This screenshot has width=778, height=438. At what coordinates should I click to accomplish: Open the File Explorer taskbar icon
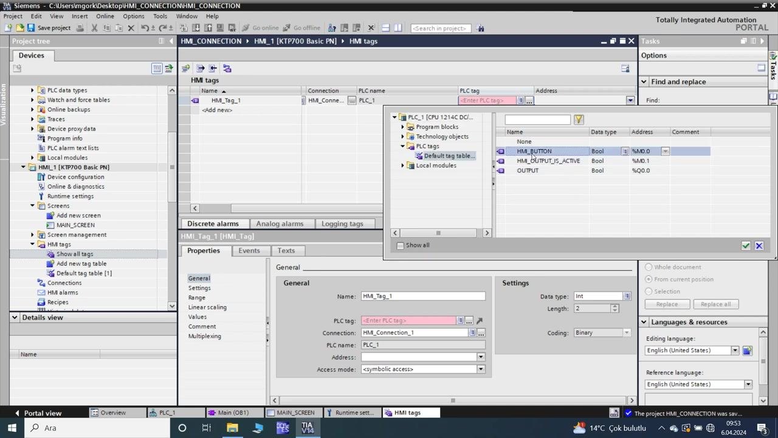click(232, 428)
